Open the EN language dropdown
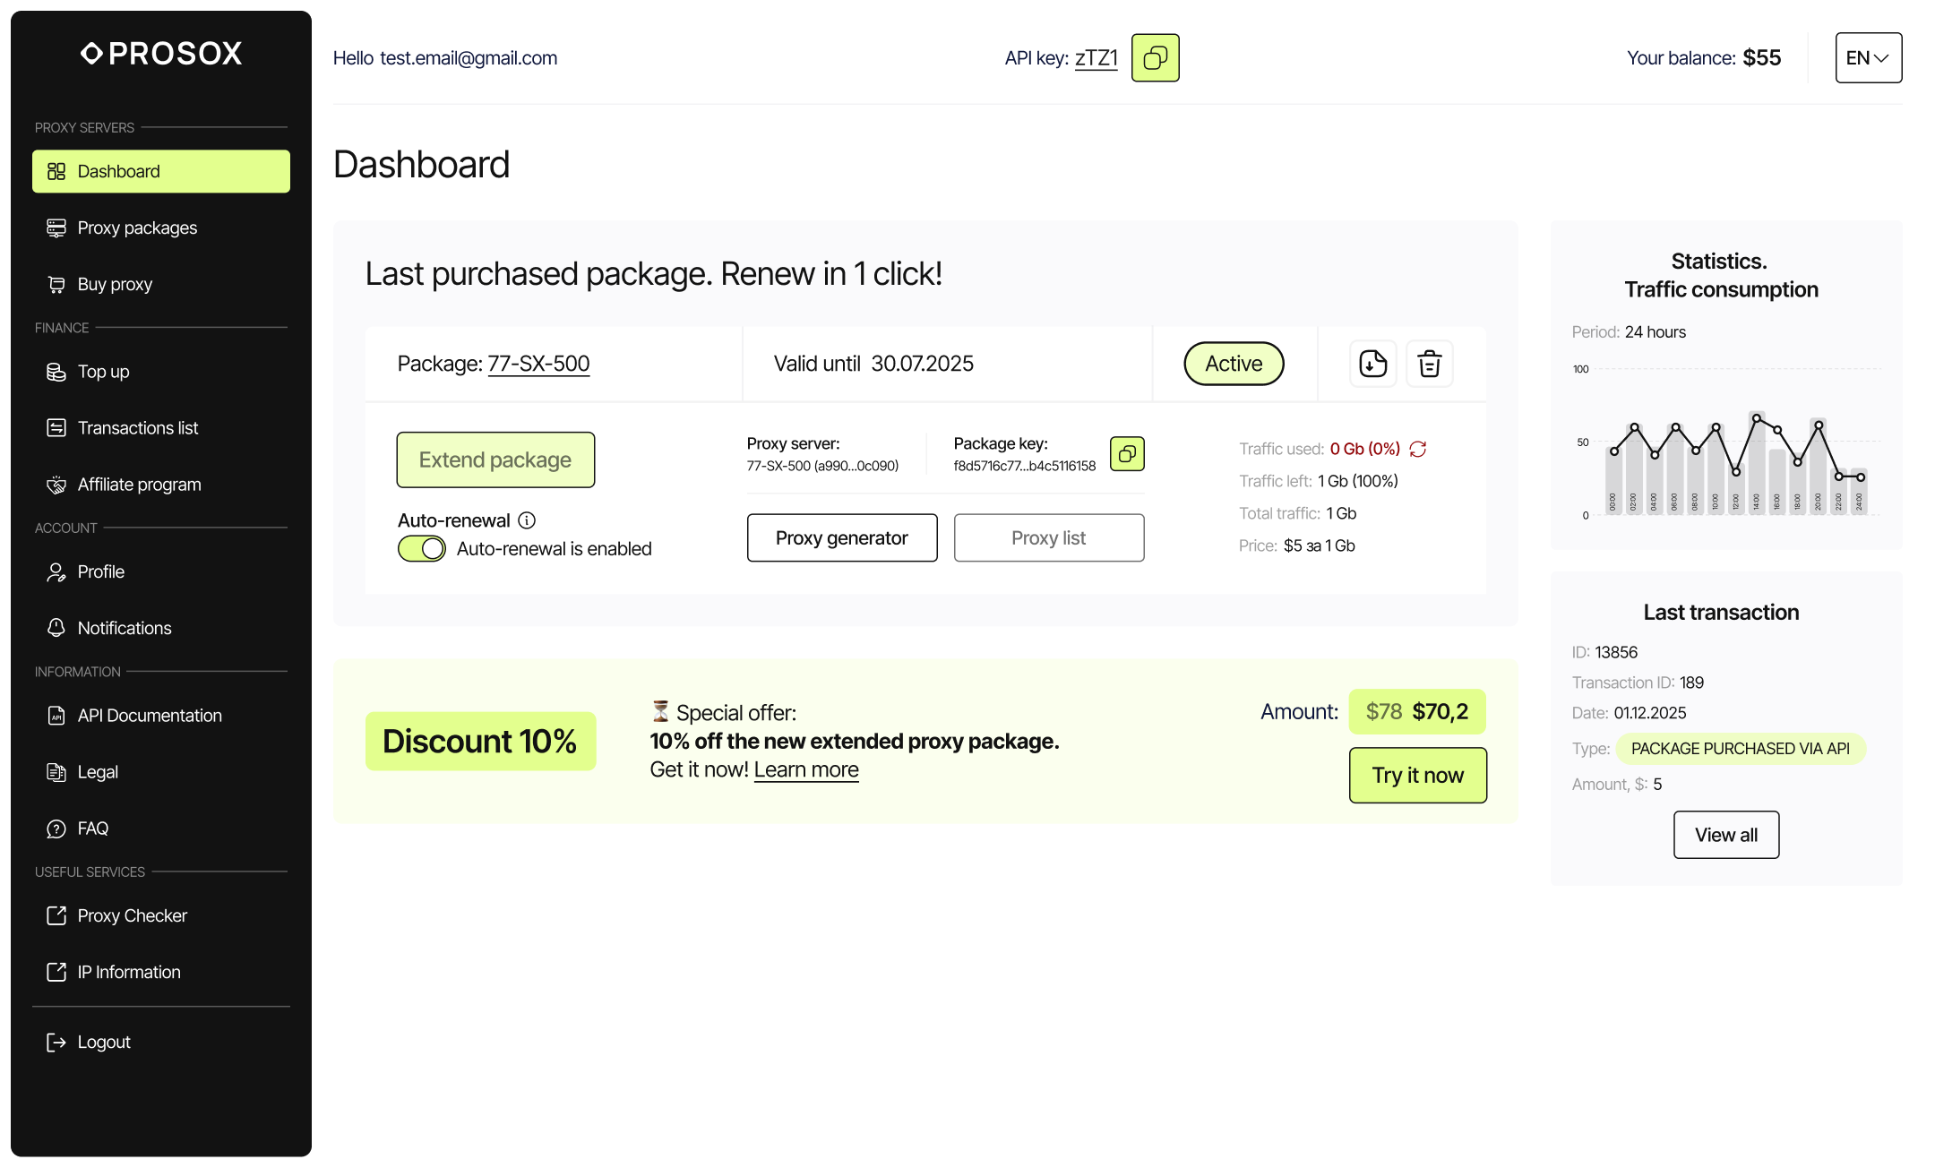1935x1168 pixels. pos(1868,58)
